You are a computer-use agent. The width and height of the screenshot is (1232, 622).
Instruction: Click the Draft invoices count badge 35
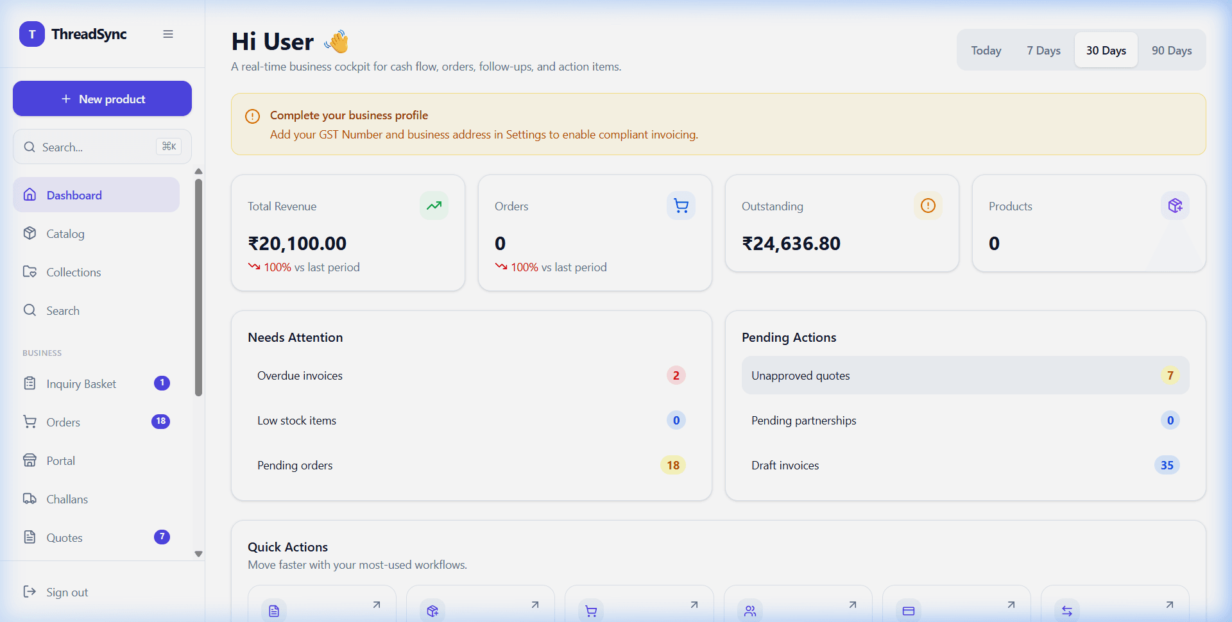pyautogui.click(x=1167, y=465)
